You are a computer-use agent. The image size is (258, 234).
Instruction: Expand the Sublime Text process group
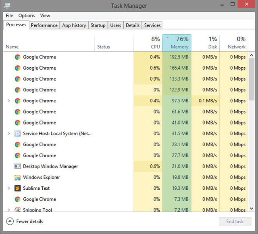coord(9,188)
